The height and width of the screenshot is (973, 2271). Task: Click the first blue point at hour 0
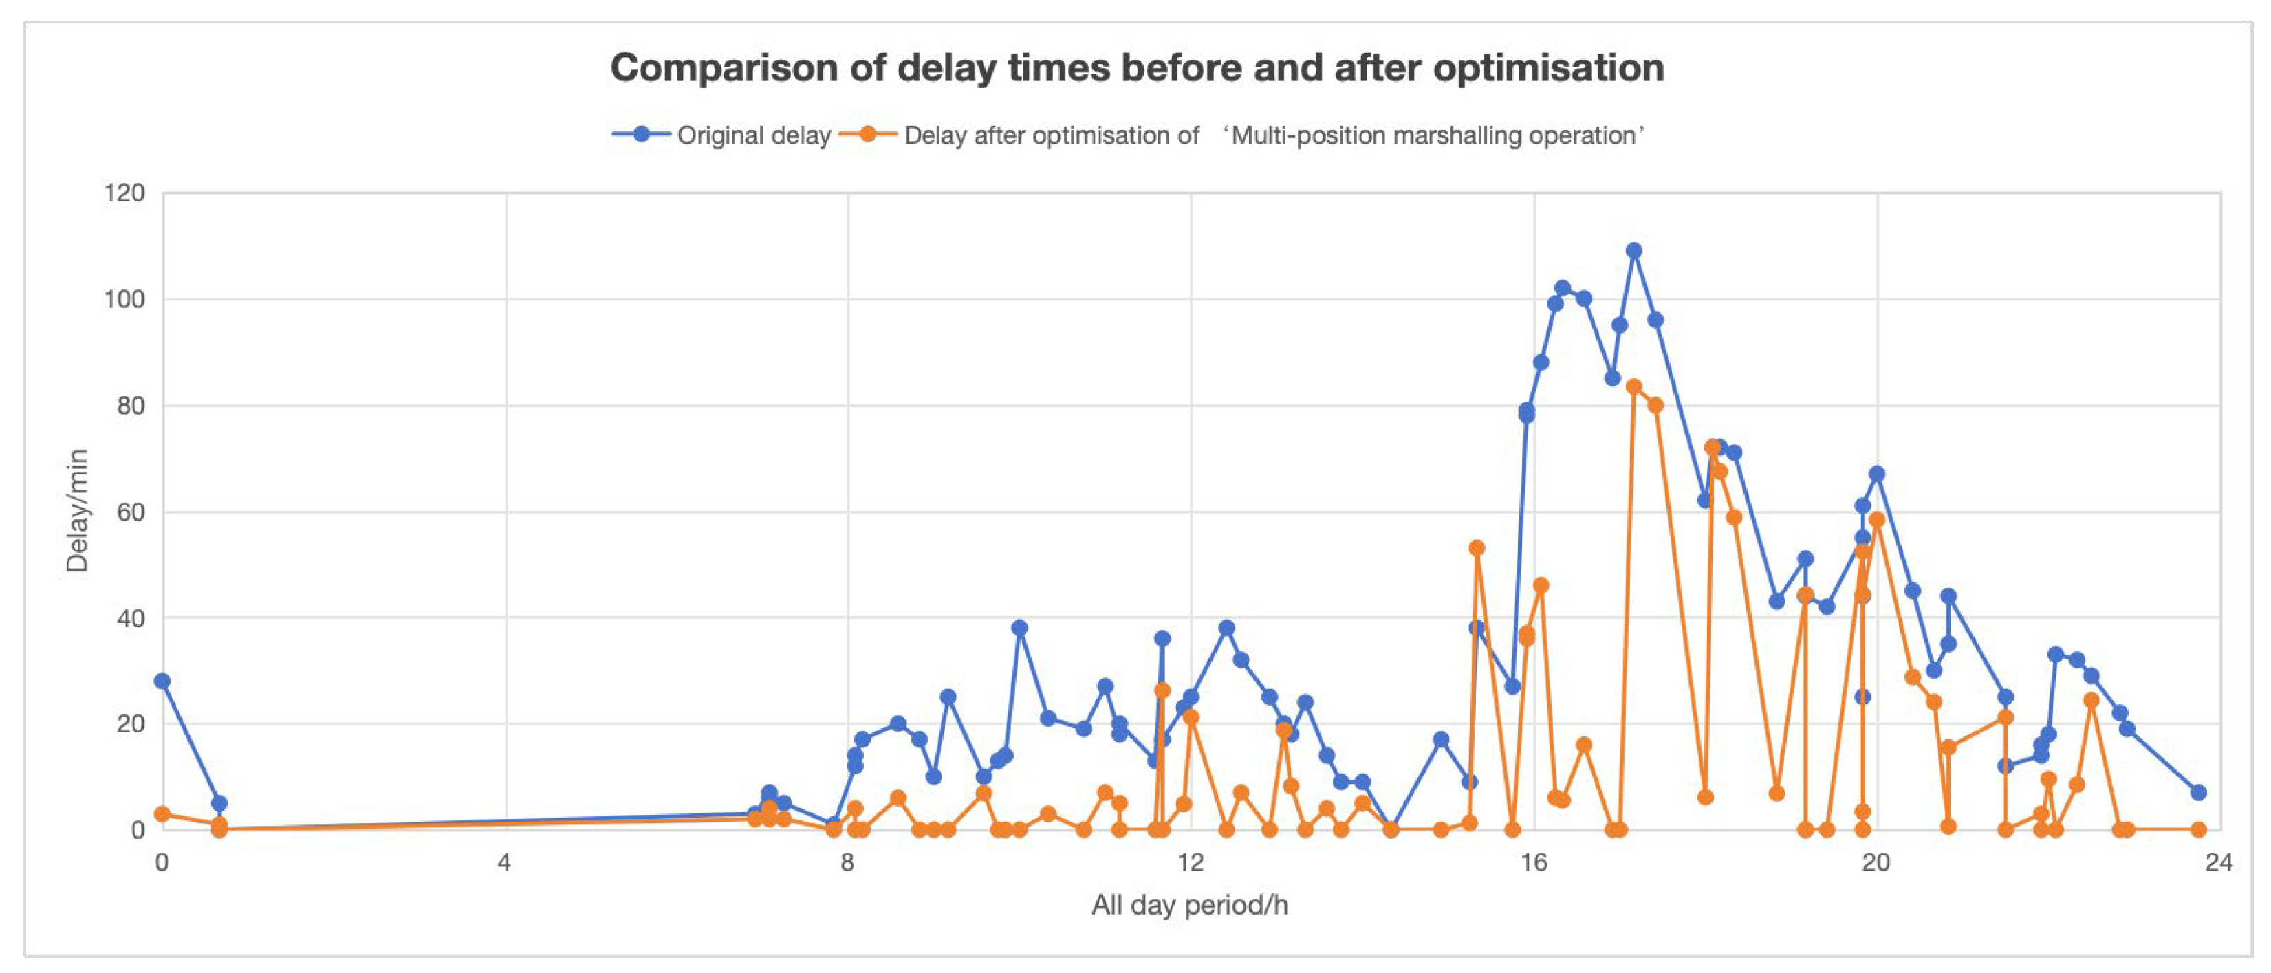coord(162,681)
